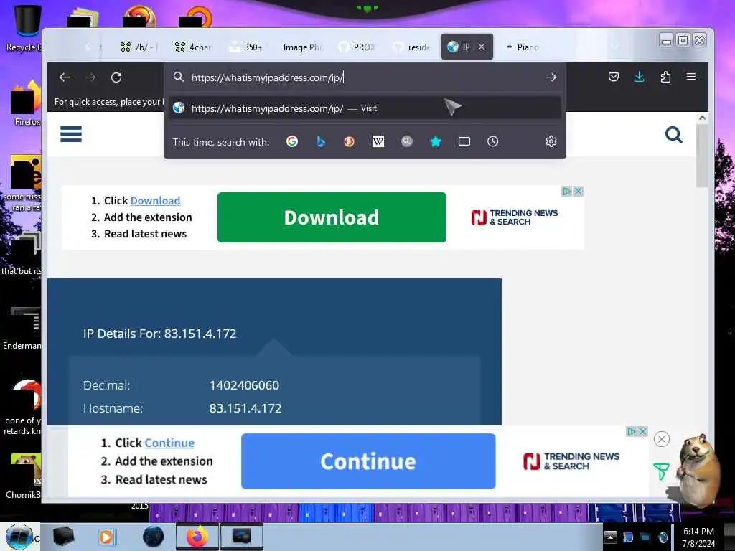Click the Continue link in ad
The image size is (735, 551).
click(x=169, y=443)
